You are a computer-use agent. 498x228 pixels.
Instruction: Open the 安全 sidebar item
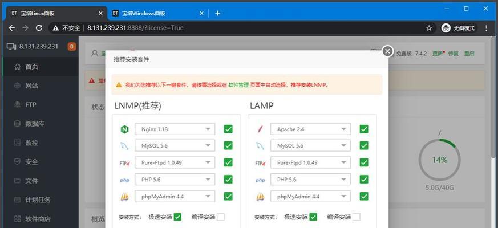[x=39, y=162]
